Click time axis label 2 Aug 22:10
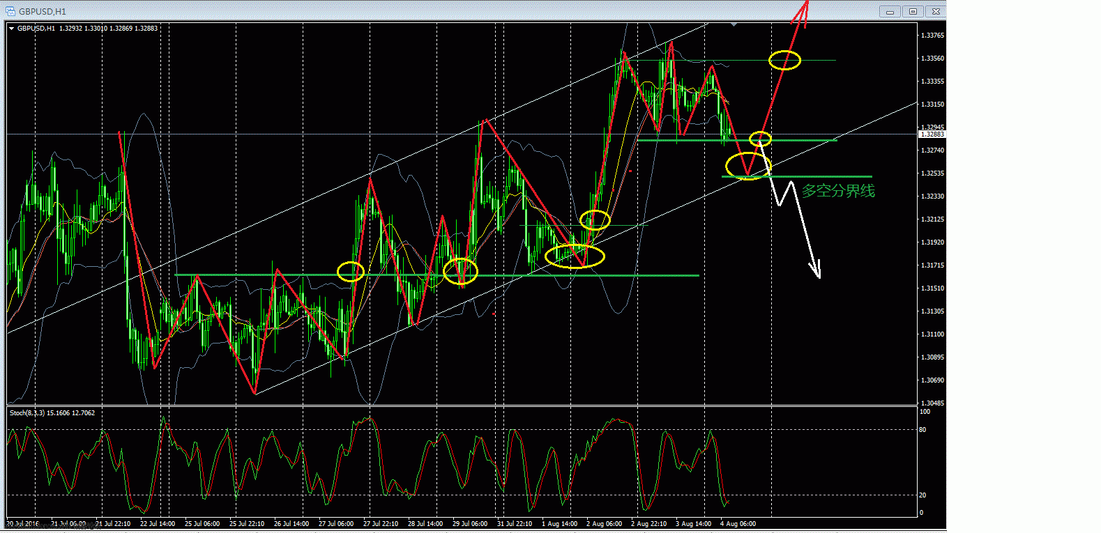1101x533 pixels. pyautogui.click(x=648, y=523)
